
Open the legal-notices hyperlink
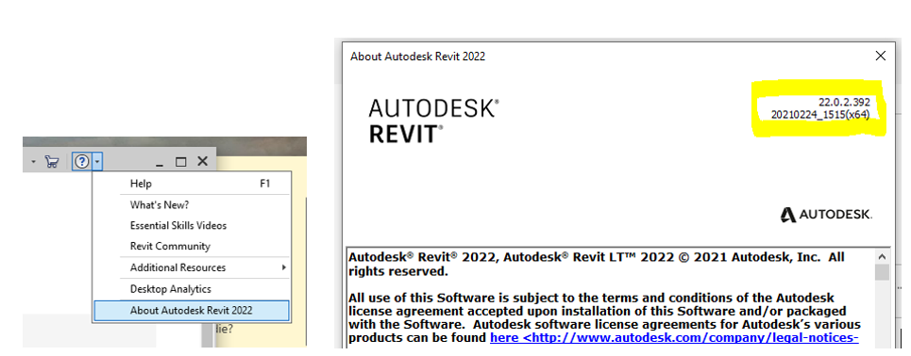coord(675,337)
